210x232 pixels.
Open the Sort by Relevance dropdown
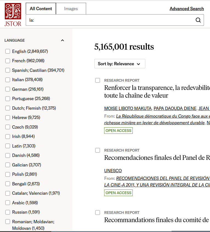[x=120, y=64]
